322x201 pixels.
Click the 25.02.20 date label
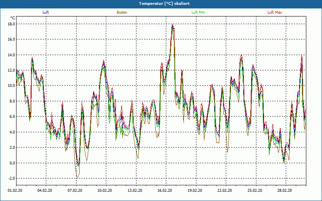click(x=255, y=191)
